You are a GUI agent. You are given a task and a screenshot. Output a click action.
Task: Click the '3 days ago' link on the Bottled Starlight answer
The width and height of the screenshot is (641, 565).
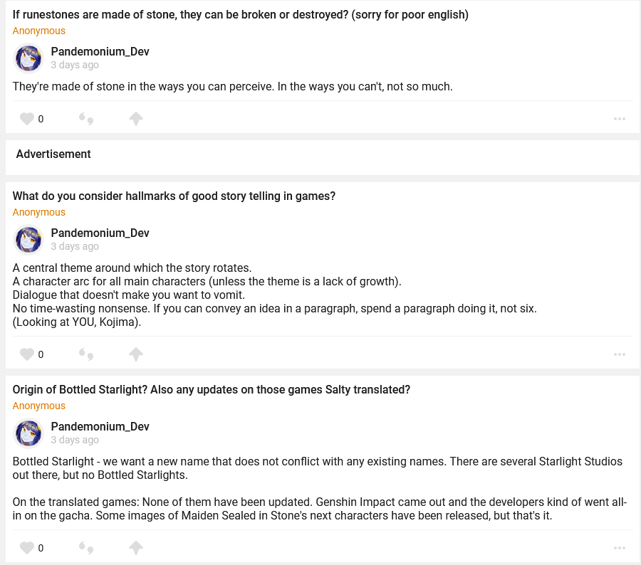click(x=75, y=440)
